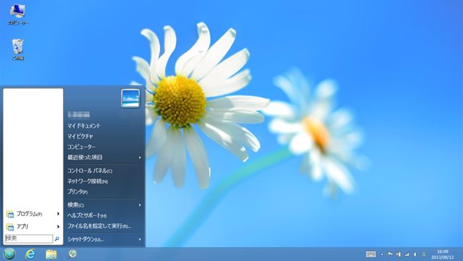
Task: Select 検索(C) menu entry
Action: (75, 205)
